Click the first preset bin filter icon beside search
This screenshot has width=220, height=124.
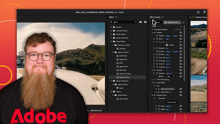(141, 22)
